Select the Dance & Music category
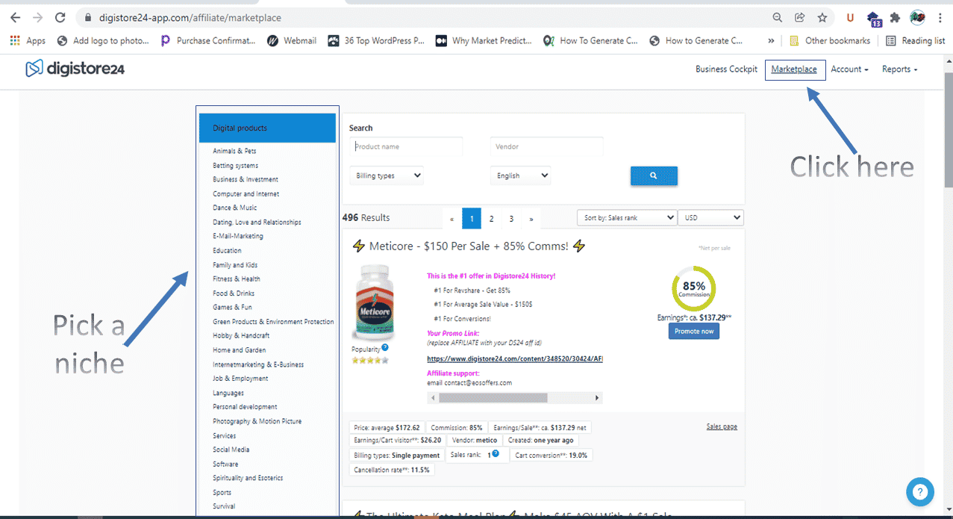953x519 pixels. (x=235, y=208)
